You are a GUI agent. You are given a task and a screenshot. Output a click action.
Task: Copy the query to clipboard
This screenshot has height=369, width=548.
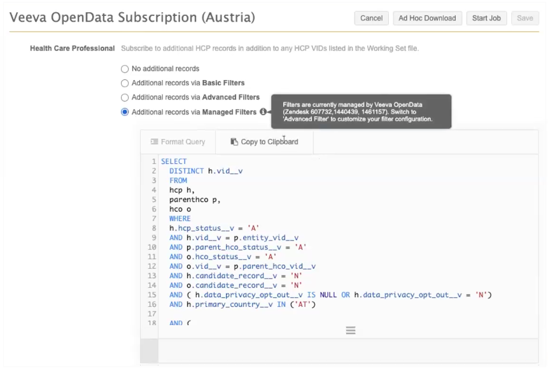[264, 142]
